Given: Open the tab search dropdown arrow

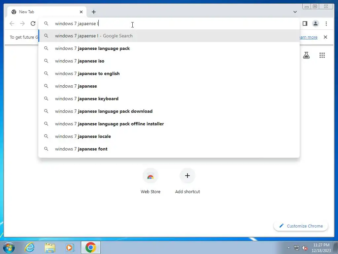Looking at the screenshot, I should point(295,12).
